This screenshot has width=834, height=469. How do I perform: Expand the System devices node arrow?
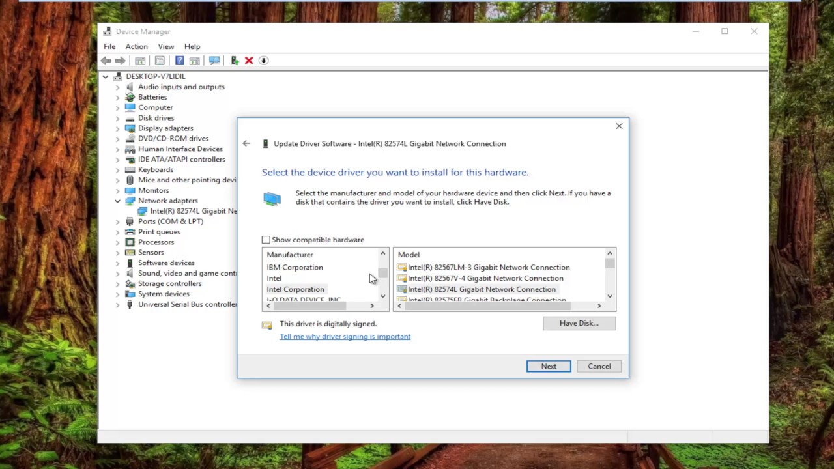[x=118, y=294]
